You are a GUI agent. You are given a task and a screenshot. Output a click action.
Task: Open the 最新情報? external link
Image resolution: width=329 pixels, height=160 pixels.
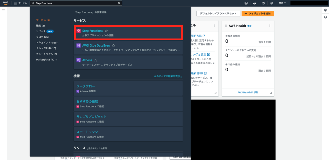click(x=199, y=73)
